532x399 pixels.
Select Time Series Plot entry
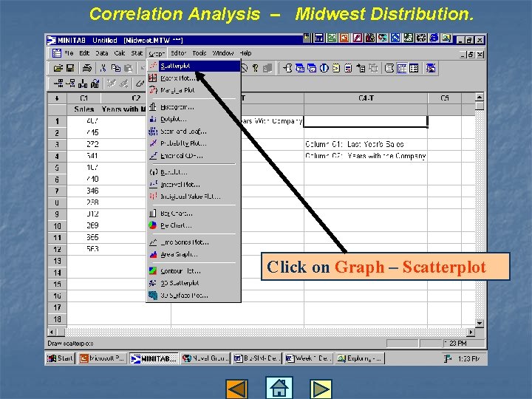point(192,242)
